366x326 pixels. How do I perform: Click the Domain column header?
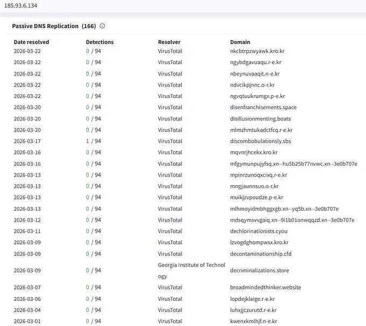pyautogui.click(x=240, y=42)
